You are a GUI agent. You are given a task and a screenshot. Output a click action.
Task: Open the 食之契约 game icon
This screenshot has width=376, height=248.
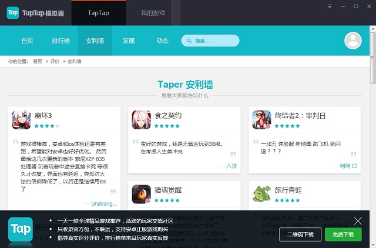[x=142, y=120]
